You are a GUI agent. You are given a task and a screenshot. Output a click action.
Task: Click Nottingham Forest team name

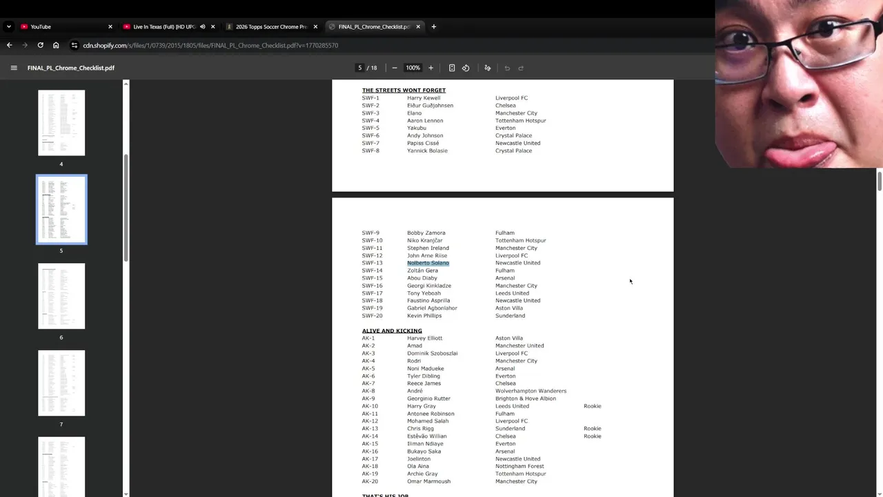(x=519, y=466)
